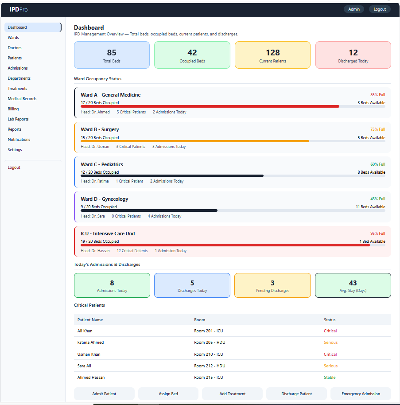This screenshot has width=400, height=405.
Task: Click the Assign Bed button
Action: [168, 393]
